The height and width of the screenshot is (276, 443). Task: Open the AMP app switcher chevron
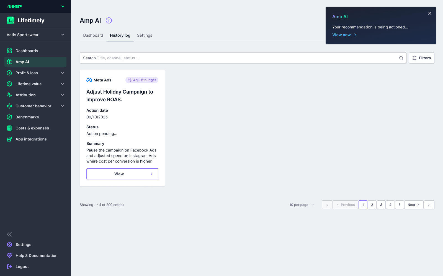[63, 6]
